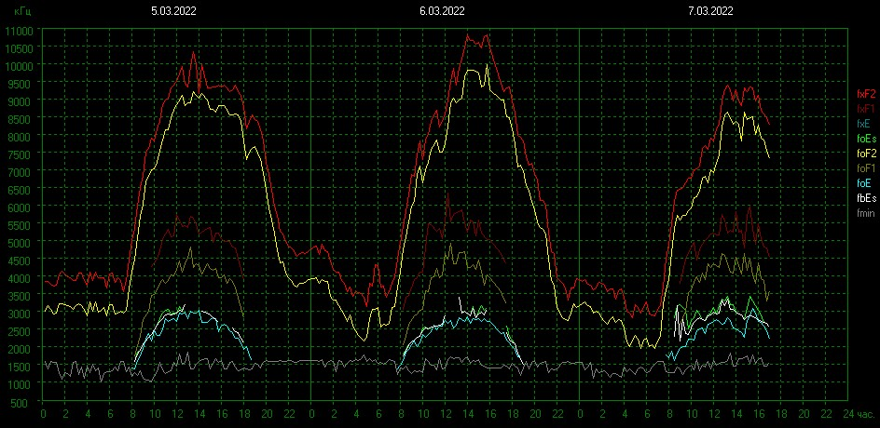880x428 pixels.
Task: Select the fxF1 legend entry
Action: pos(866,109)
